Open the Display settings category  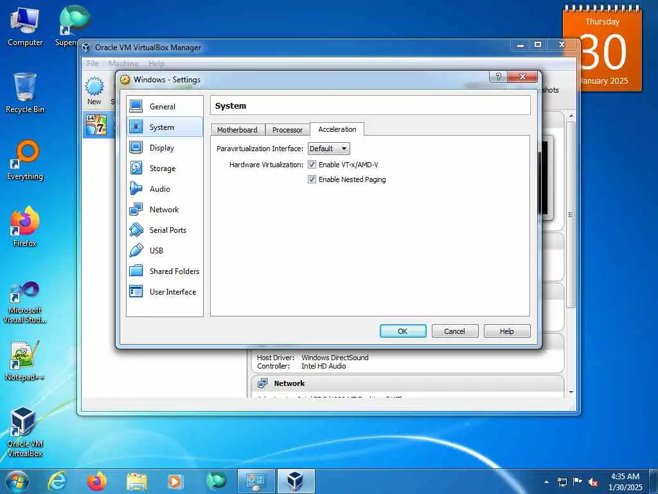pos(164,147)
